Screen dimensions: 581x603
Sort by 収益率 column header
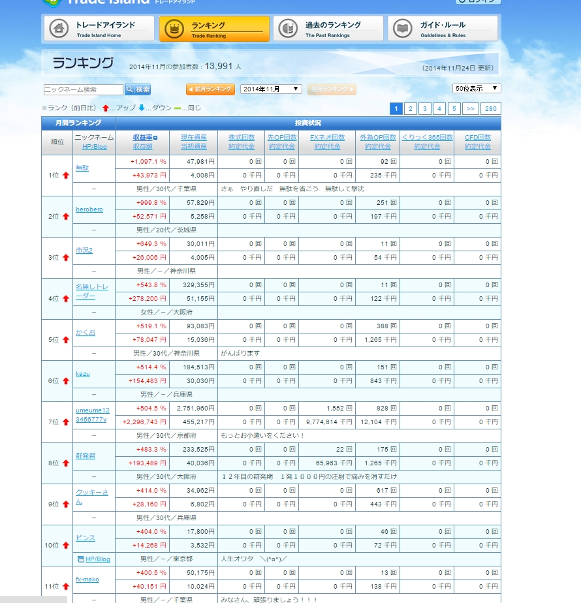[x=143, y=137]
